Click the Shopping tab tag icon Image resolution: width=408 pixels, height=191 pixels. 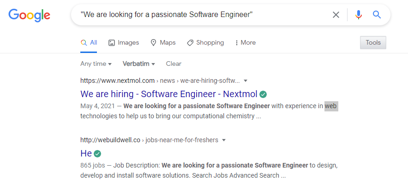[x=190, y=43]
